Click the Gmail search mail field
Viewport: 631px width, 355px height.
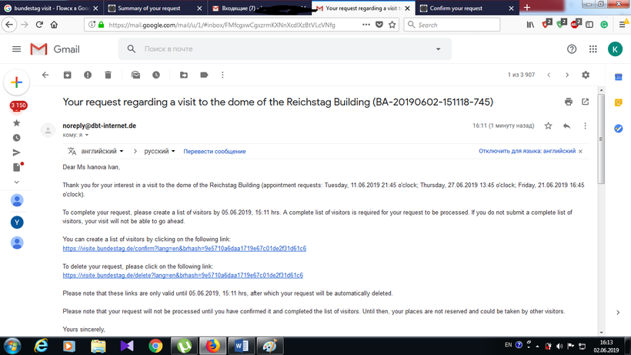click(x=285, y=49)
